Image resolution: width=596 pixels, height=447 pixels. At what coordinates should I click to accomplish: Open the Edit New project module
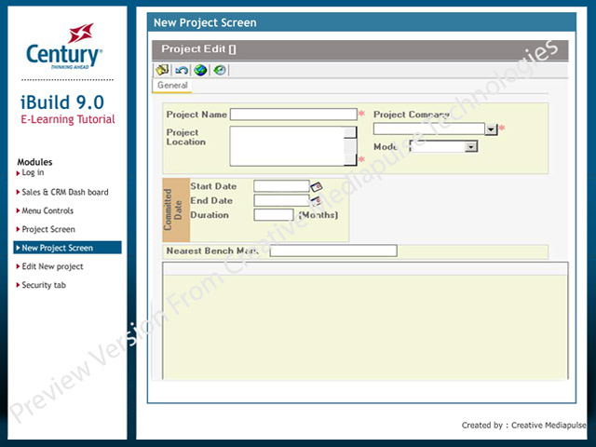[52, 266]
